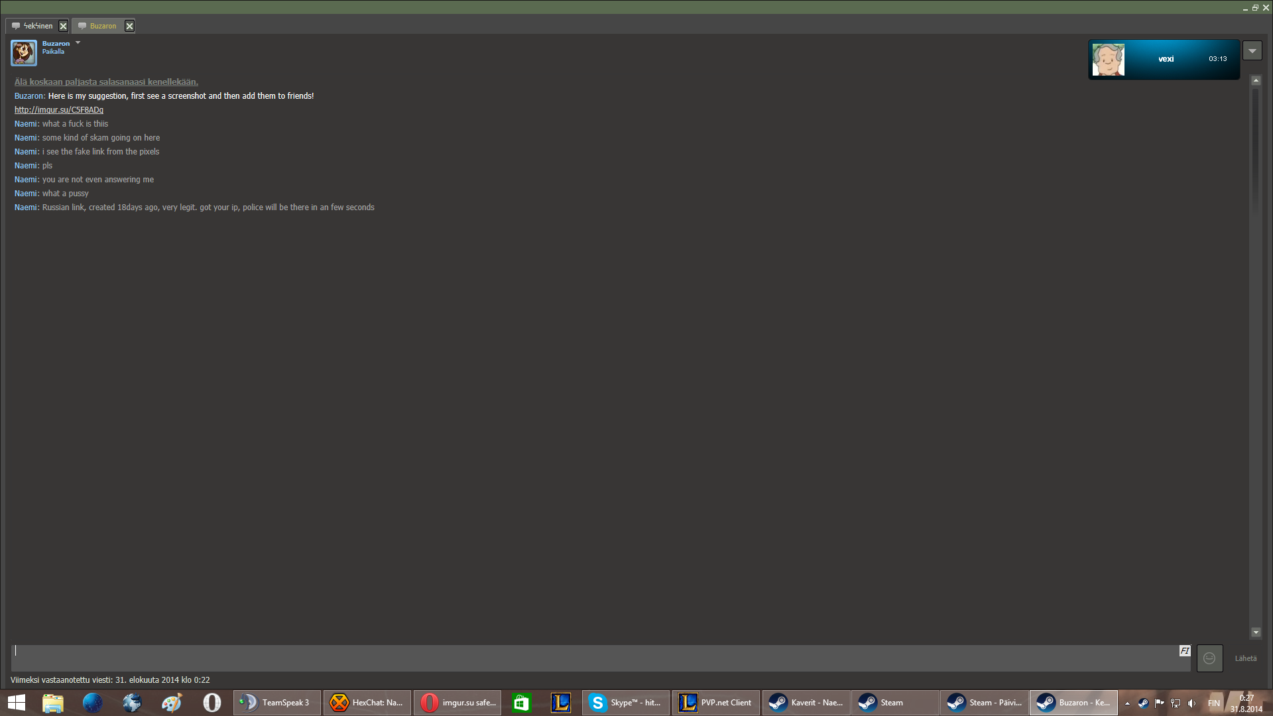Viewport: 1273px width, 716px height.
Task: Show hidden system tray icons arrow
Action: pos(1127,703)
